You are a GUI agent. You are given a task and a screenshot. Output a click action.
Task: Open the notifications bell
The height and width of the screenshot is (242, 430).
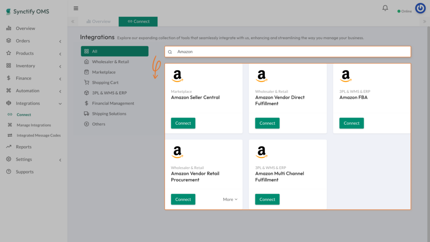(x=385, y=8)
